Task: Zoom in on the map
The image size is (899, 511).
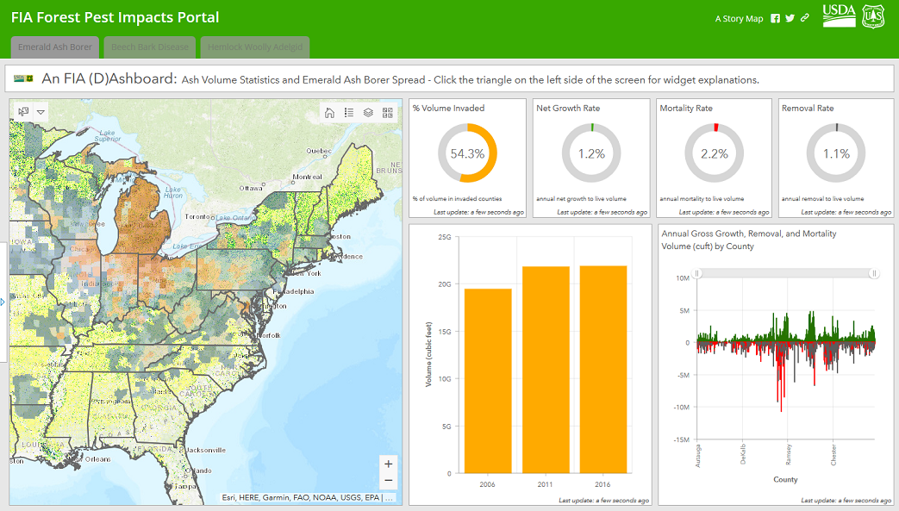Action: (389, 464)
